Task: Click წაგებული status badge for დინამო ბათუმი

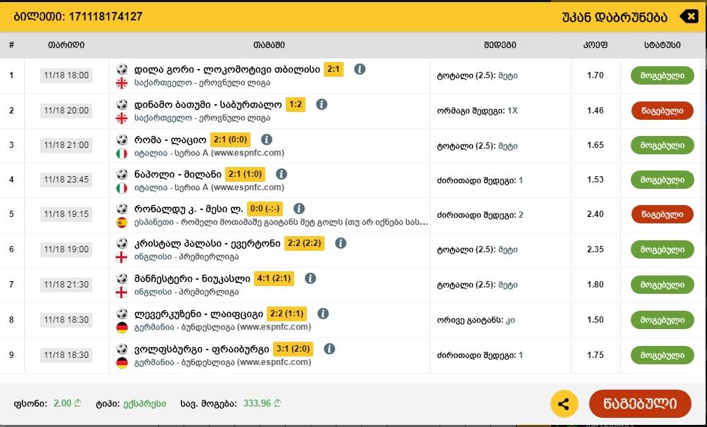Action: [x=662, y=111]
